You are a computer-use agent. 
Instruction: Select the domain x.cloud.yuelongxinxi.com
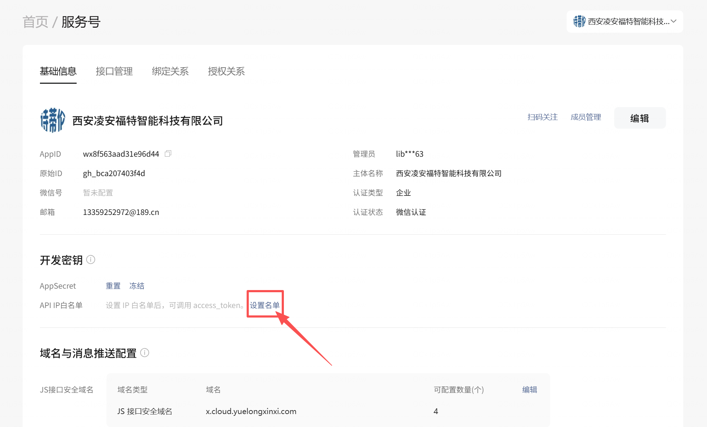(x=251, y=411)
